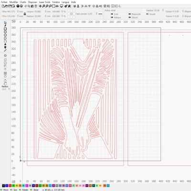The width and height of the screenshot is (191, 191).
Task: Click the Settings gear-wrench icon
Action: click(x=69, y=6)
